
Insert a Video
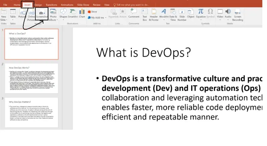220,15
